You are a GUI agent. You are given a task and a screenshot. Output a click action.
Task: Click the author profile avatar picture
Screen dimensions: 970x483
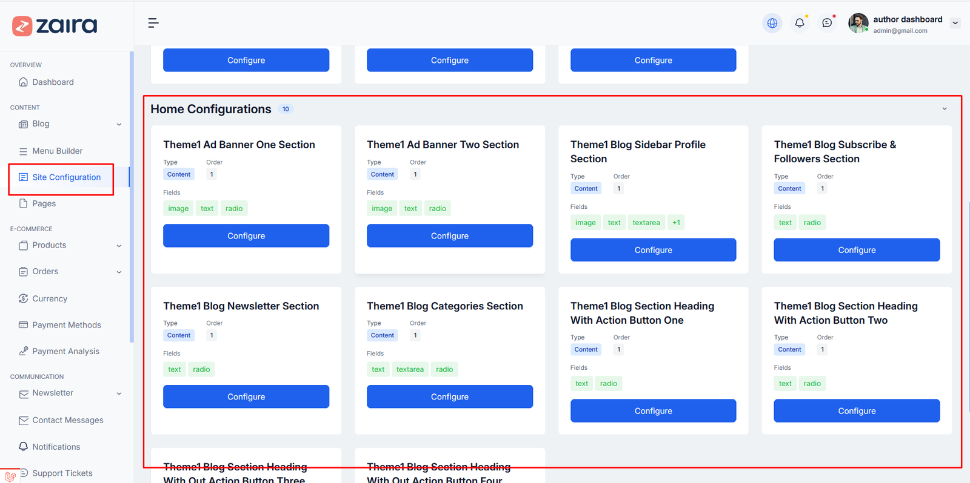[858, 23]
